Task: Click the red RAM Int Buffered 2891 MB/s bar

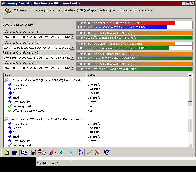Action: (x=135, y=23)
